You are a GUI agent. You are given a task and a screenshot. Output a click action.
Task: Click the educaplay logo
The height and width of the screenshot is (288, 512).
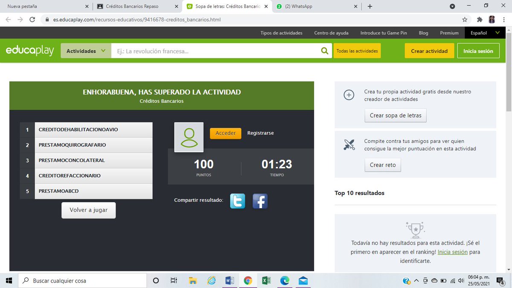click(30, 51)
